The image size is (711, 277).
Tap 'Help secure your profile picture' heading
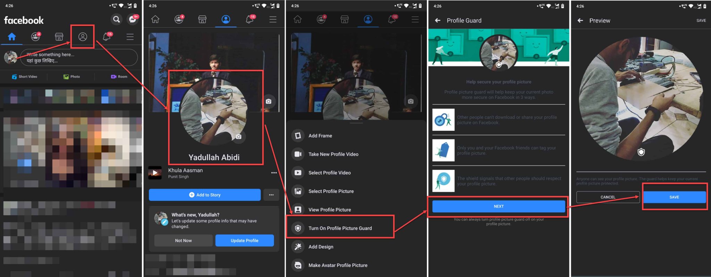pos(499,82)
